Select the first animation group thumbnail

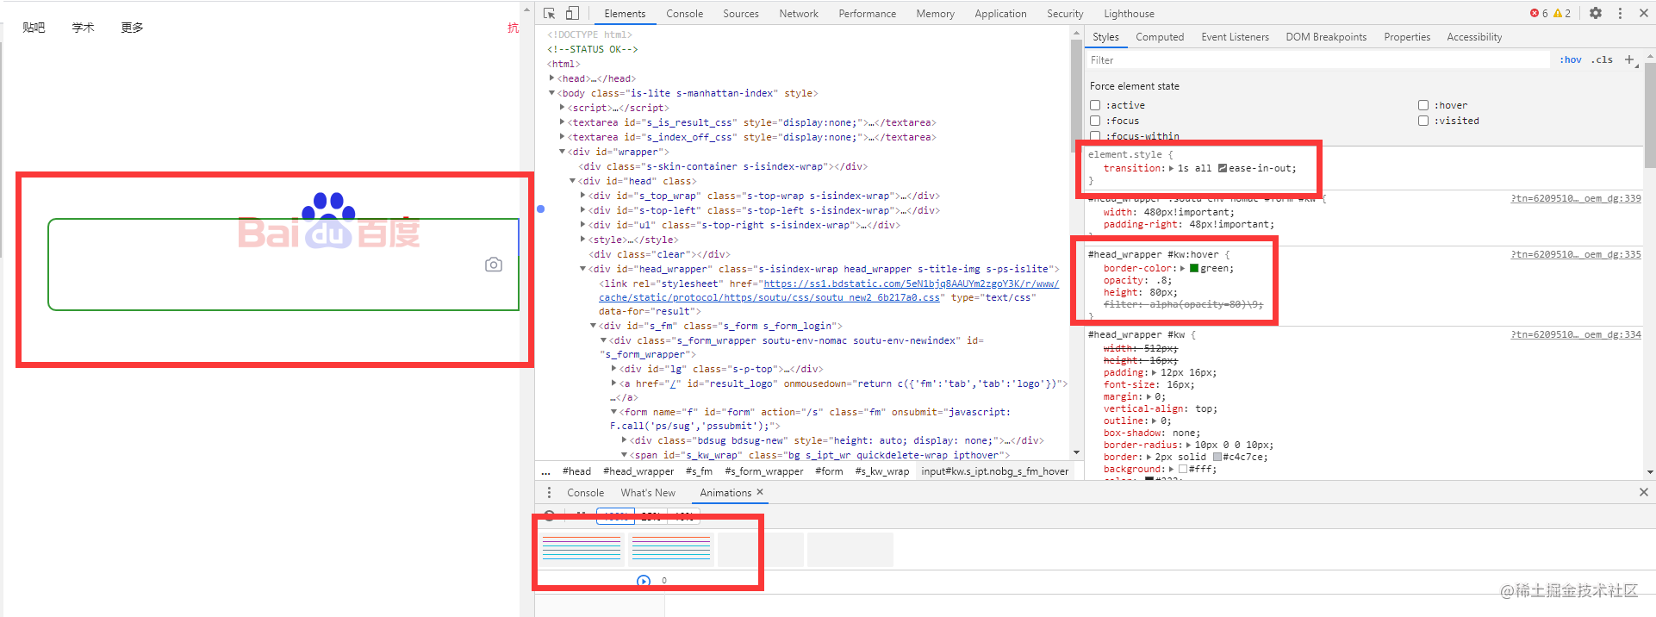[x=582, y=549]
